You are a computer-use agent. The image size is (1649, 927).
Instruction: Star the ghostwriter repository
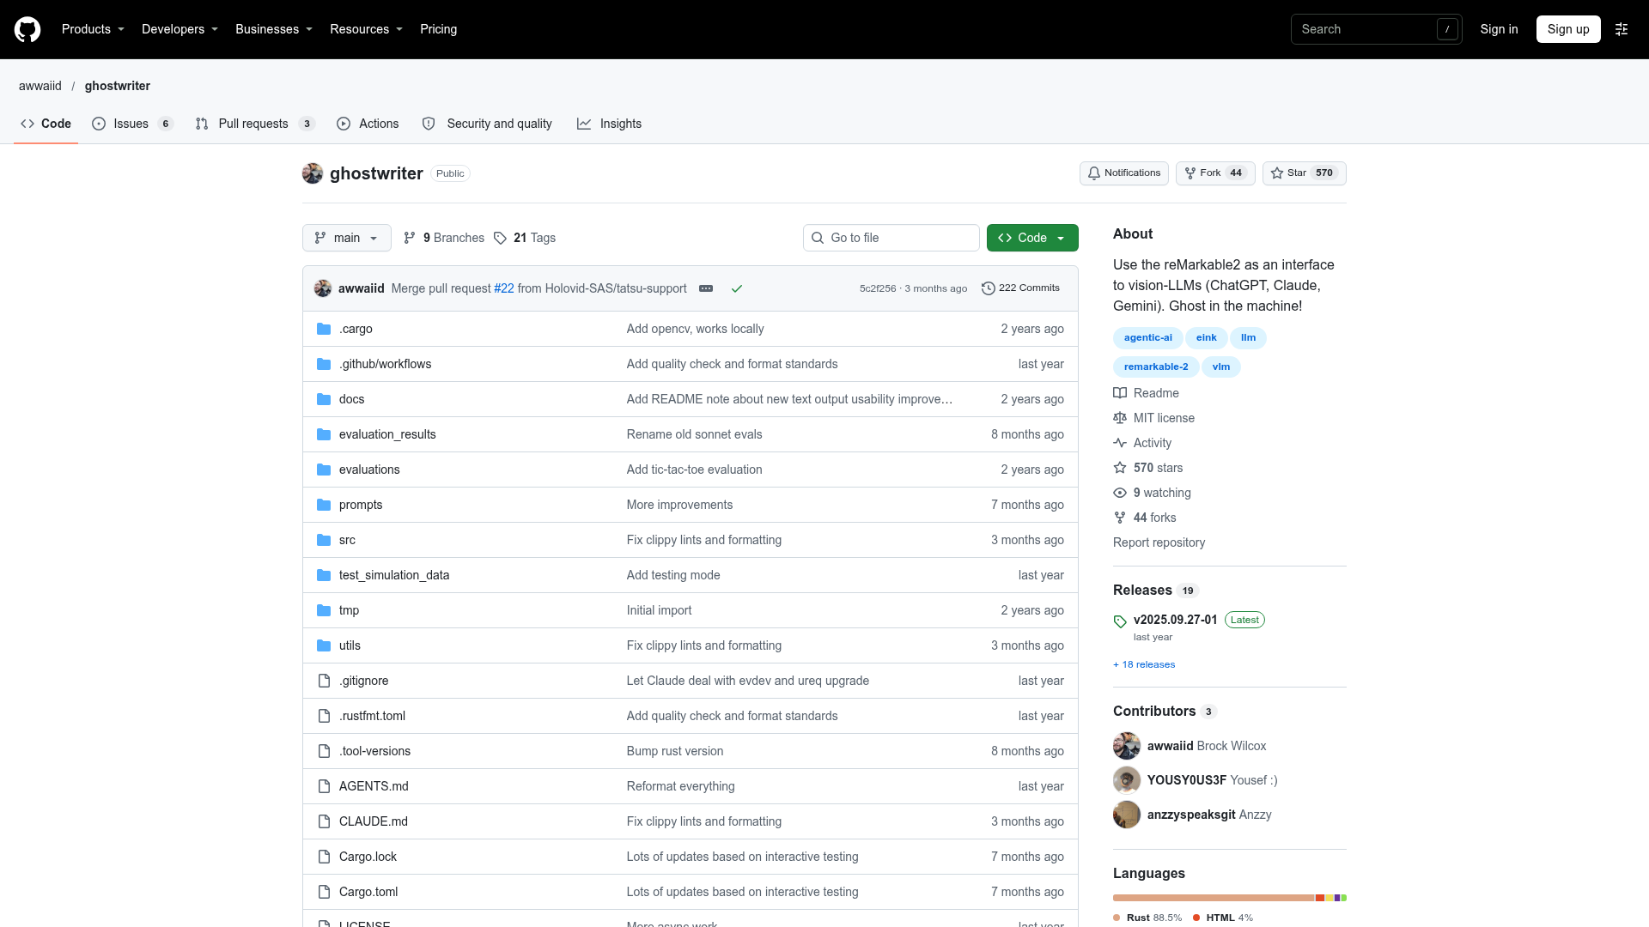point(1304,173)
